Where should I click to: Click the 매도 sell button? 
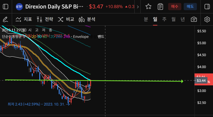pyautogui.click(x=190, y=7)
